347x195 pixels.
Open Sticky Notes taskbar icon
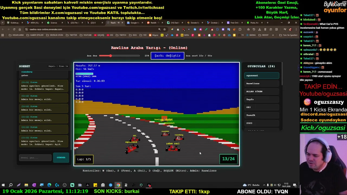tap(95, 185)
